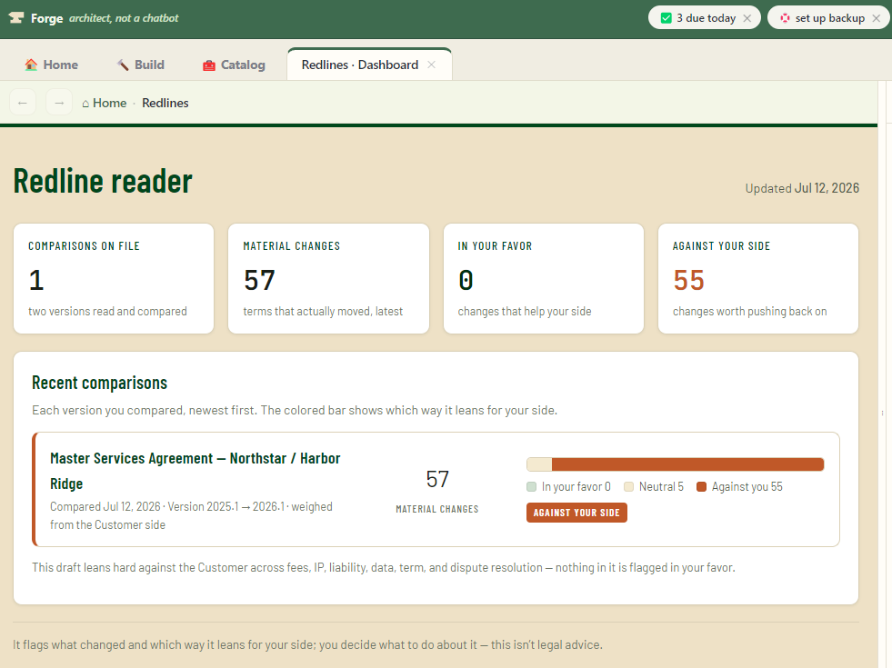892x668 pixels.
Task: Click the Updated Jul 12, 2026 date
Action: (802, 188)
